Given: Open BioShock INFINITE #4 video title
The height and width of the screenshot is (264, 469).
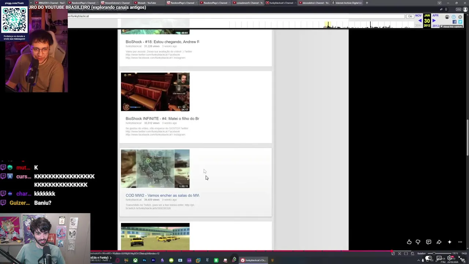Looking at the screenshot, I should (x=162, y=118).
